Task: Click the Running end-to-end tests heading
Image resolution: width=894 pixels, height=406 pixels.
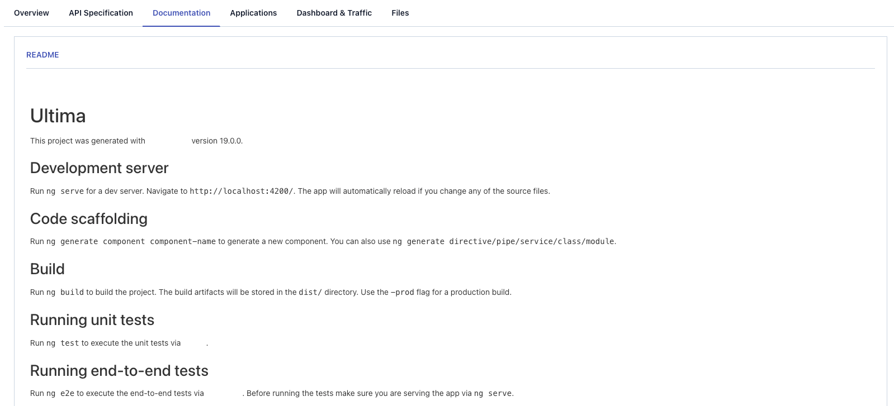Action: coord(119,371)
